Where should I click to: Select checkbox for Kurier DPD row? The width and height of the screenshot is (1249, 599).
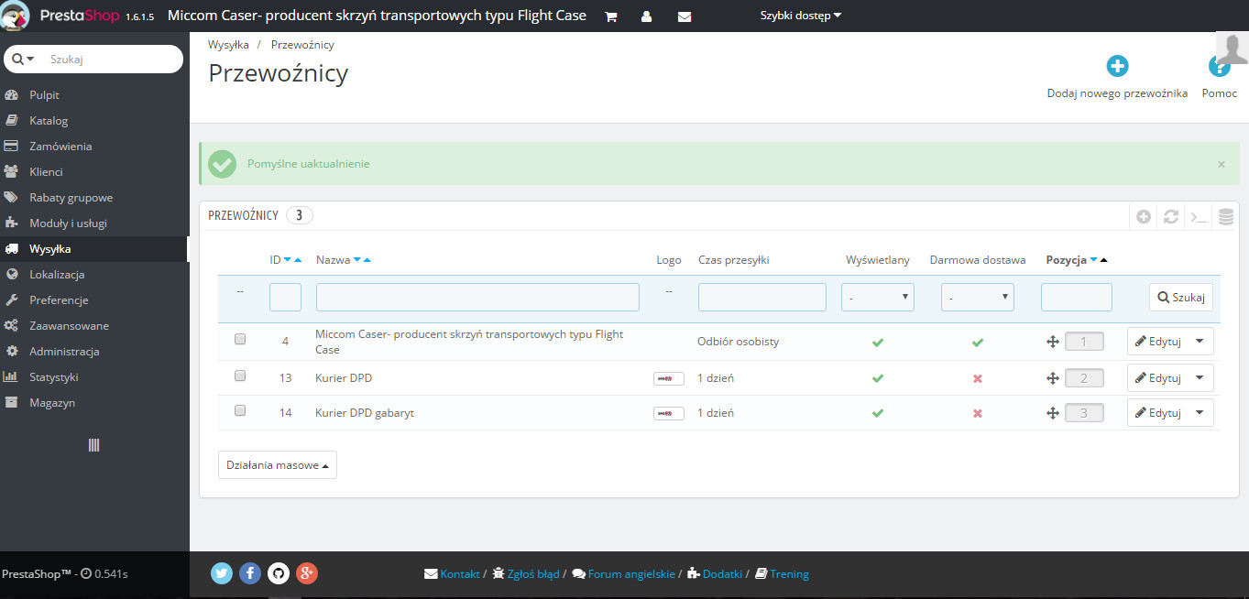pos(240,376)
